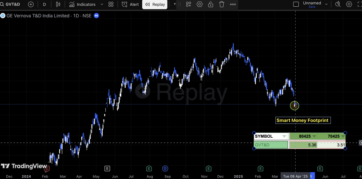This screenshot has width=362, height=179.
Task: Open the SYMBOL column filter icon
Action: (x=284, y=136)
